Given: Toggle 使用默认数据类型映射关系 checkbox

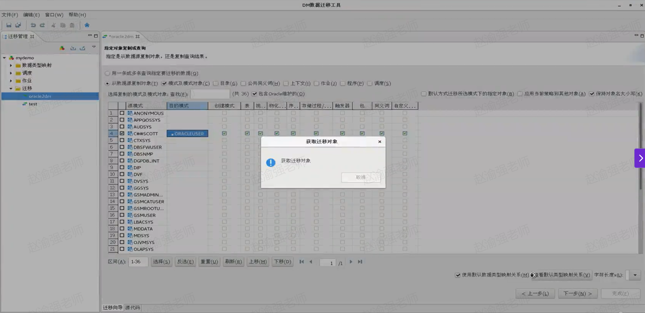Looking at the screenshot, I should pyautogui.click(x=458, y=275).
